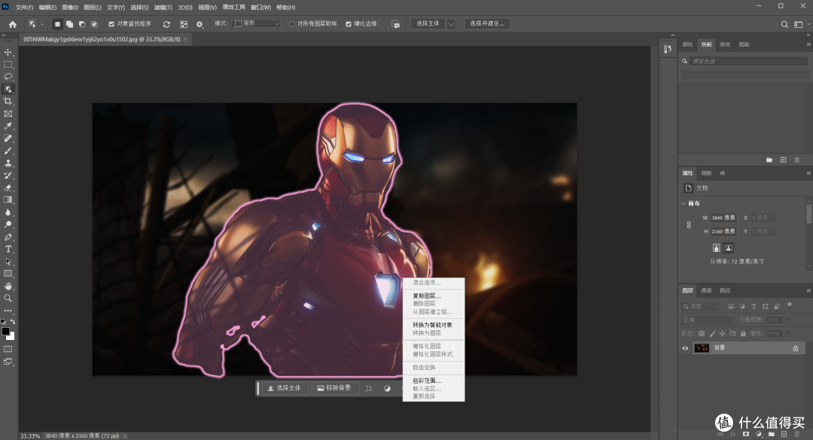The height and width of the screenshot is (440, 813).
Task: Open the object finder settings gear
Action: click(x=199, y=24)
